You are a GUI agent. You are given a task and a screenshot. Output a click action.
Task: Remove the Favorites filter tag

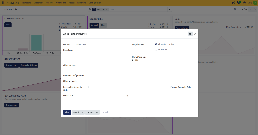(x=107, y=9)
